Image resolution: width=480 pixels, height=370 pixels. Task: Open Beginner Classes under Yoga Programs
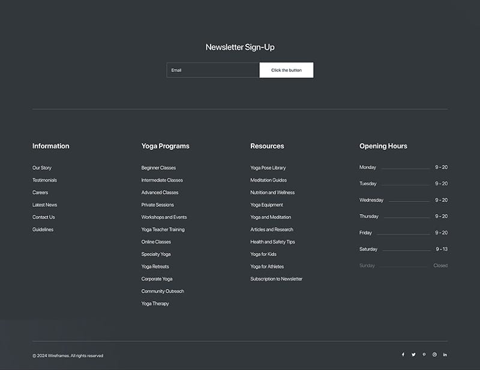point(158,168)
